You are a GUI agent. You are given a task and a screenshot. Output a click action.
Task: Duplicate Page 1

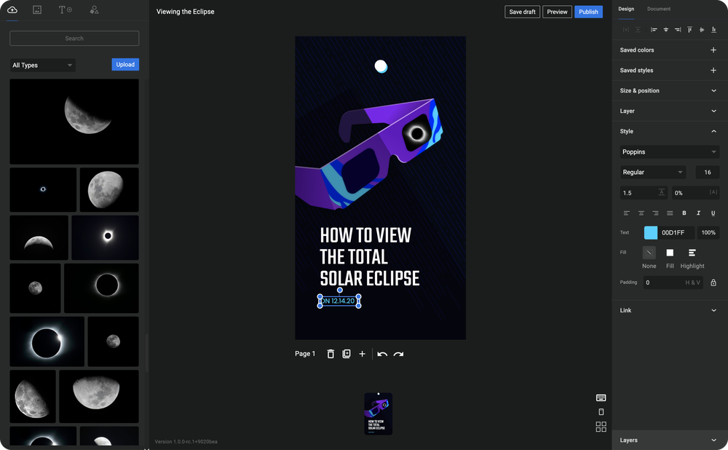point(346,353)
